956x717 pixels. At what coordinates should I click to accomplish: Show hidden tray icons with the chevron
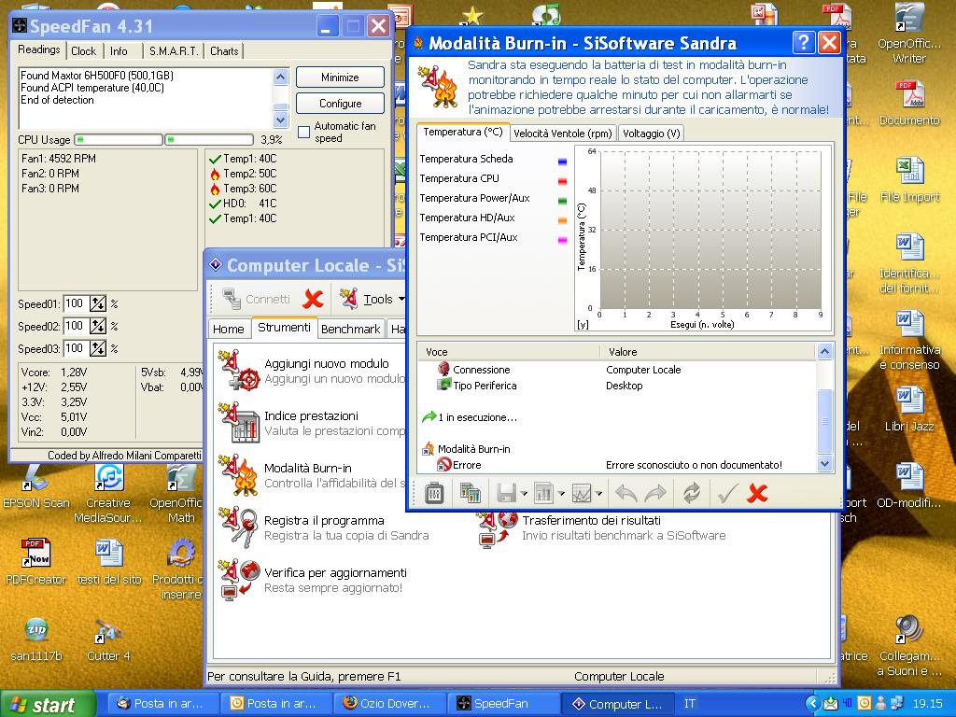[x=813, y=704]
